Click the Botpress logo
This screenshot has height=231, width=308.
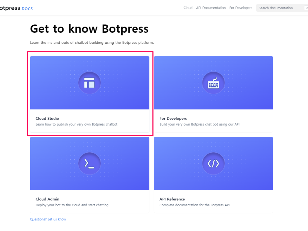point(10,8)
